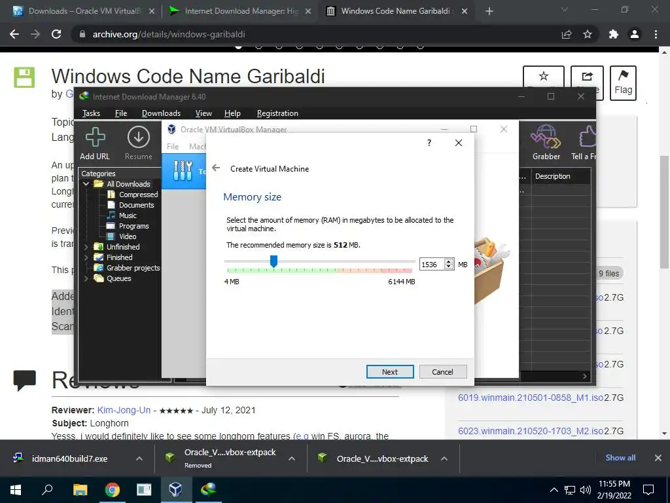Click the Resume download icon in IDM

(x=139, y=143)
